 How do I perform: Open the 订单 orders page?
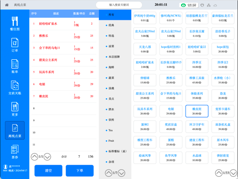pos(15,45)
